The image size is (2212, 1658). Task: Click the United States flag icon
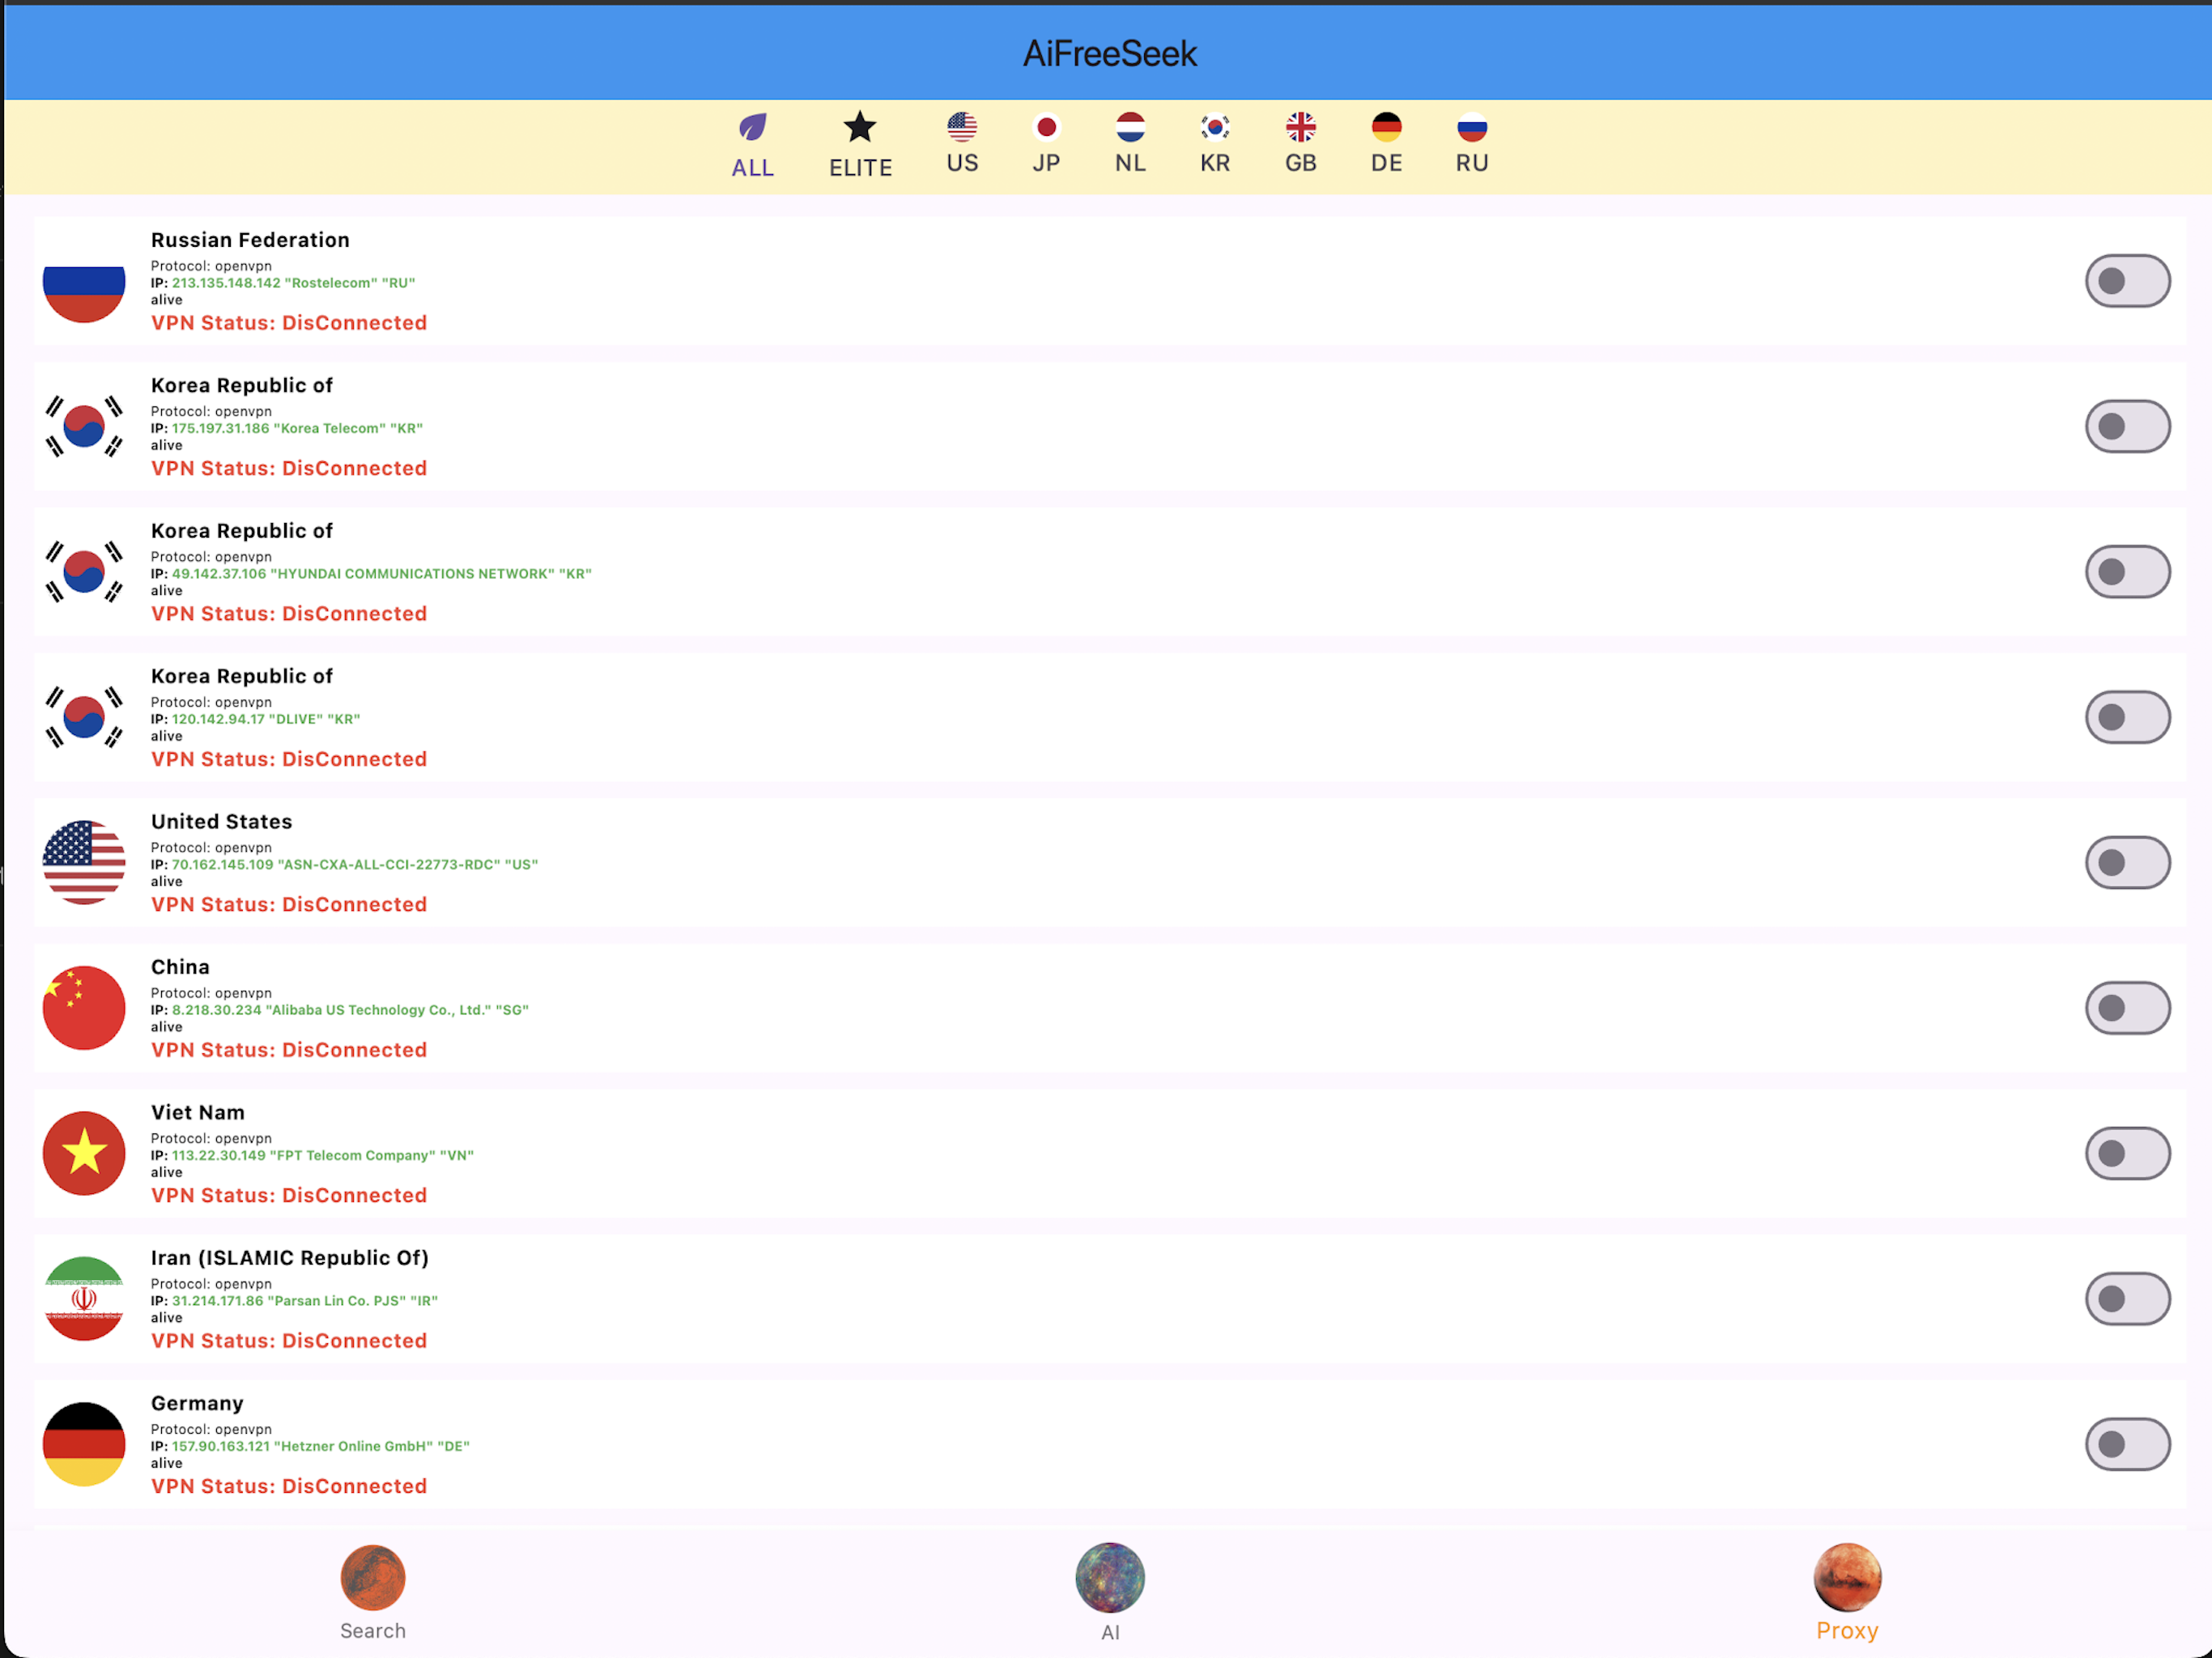84,863
